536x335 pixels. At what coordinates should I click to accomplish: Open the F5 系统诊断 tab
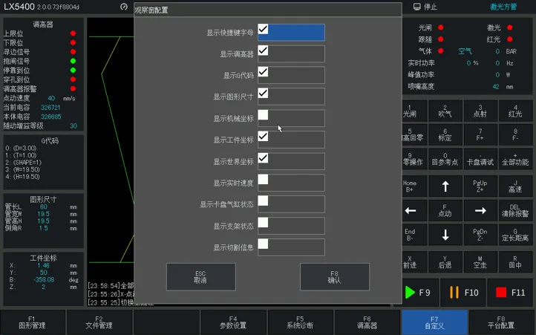pos(300,322)
